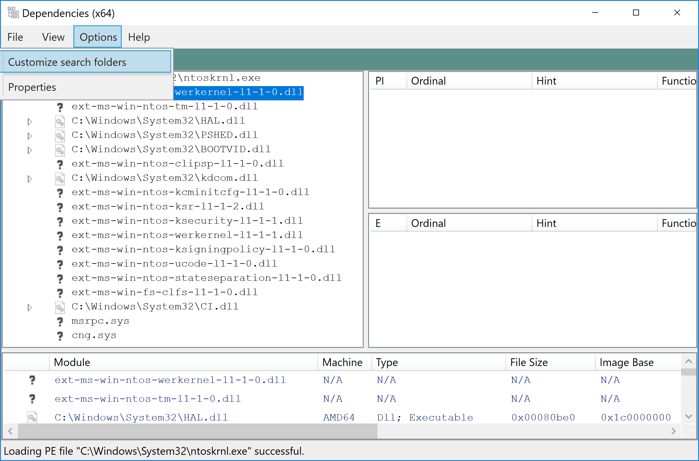Expand the HAL.dll tree node

coord(30,121)
